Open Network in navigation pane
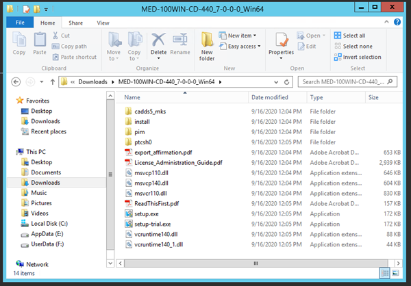This screenshot has height=286, width=411. pyautogui.click(x=37, y=264)
